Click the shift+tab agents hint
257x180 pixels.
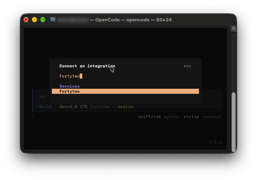(158, 117)
